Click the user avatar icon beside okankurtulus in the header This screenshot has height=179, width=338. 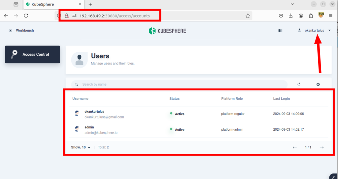click(x=299, y=30)
